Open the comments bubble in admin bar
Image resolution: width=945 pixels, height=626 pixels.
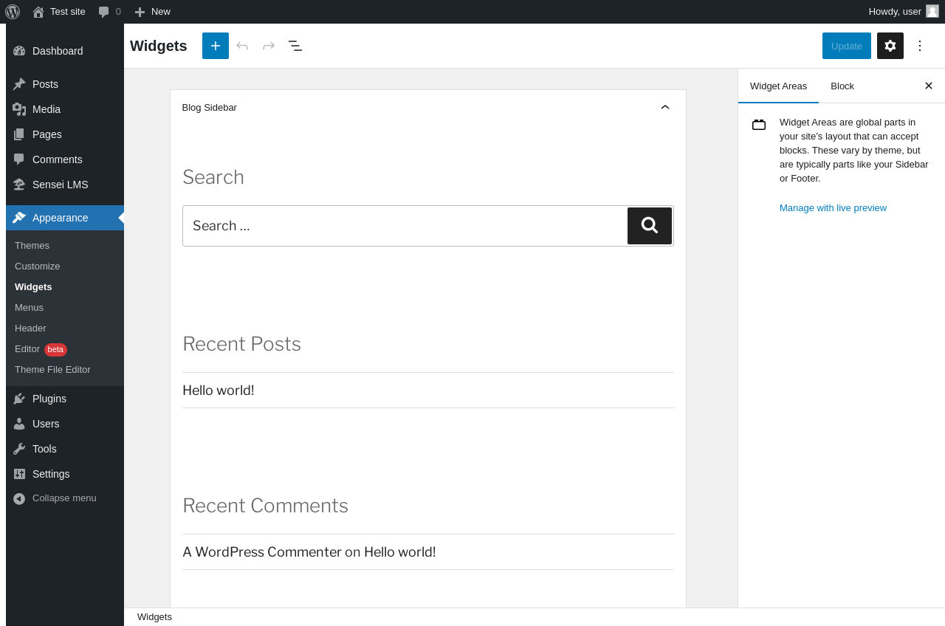109,12
